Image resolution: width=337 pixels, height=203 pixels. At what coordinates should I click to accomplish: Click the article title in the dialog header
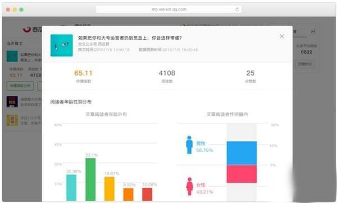(x=130, y=38)
